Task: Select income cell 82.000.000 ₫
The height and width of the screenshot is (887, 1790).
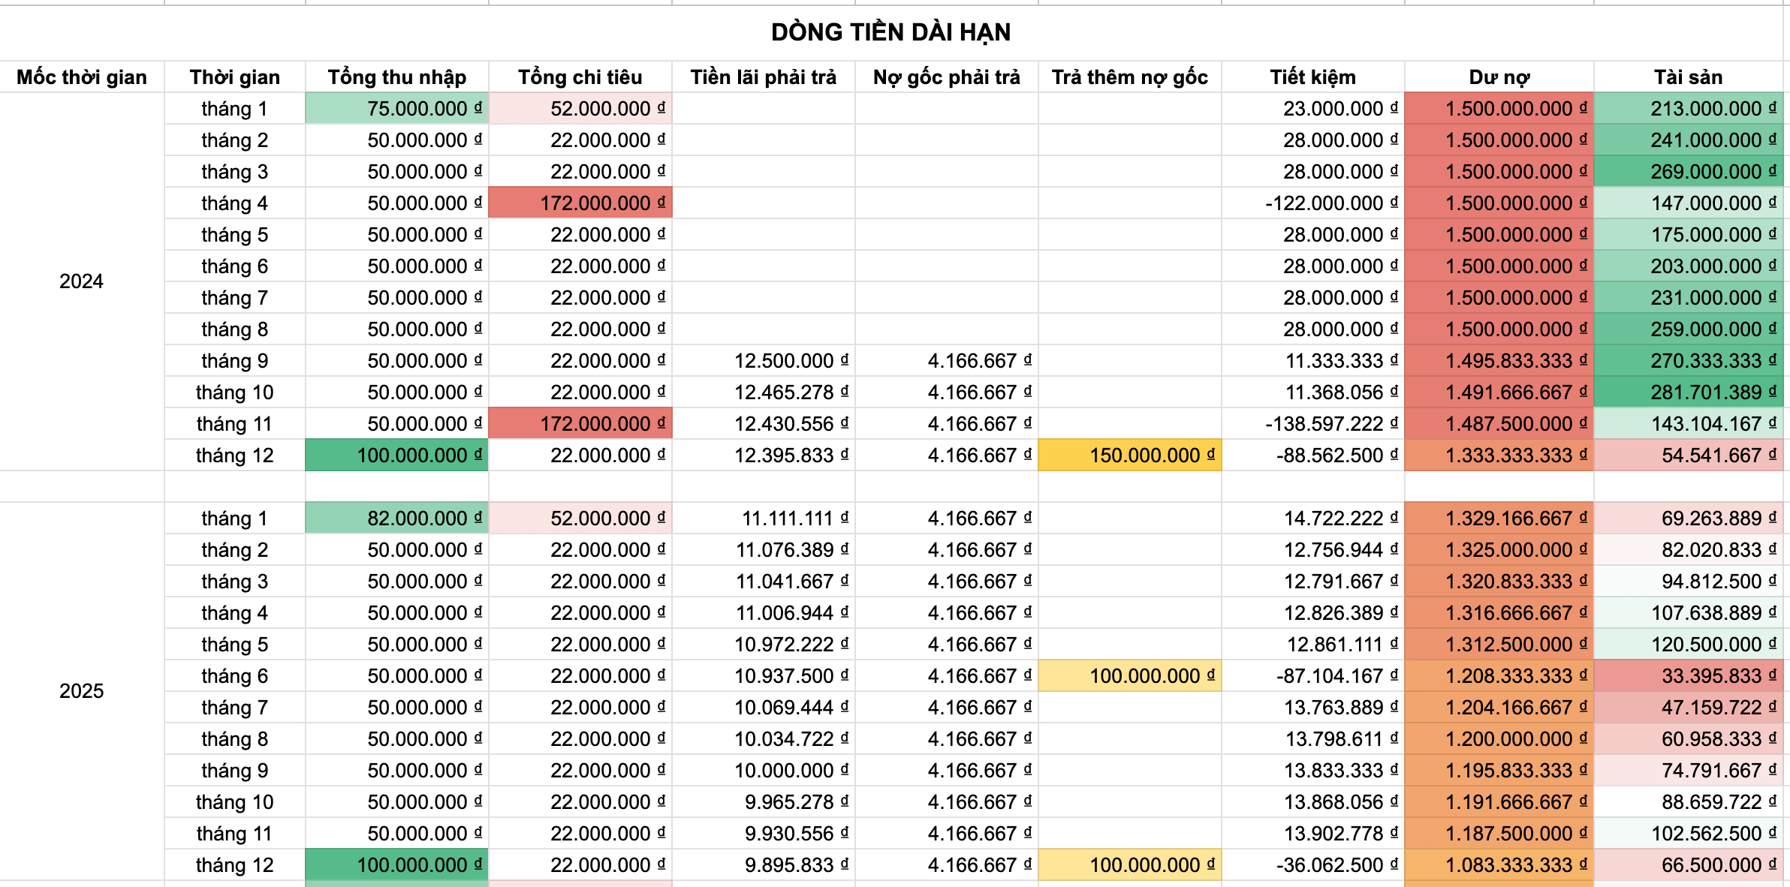Action: [x=396, y=519]
